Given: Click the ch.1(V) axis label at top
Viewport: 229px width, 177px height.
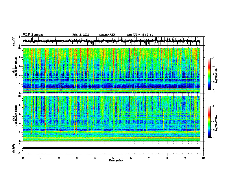Looking at the screenshot, I should (x=14, y=41).
